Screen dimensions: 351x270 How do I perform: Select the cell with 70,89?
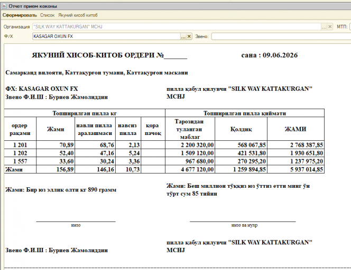[56, 145]
